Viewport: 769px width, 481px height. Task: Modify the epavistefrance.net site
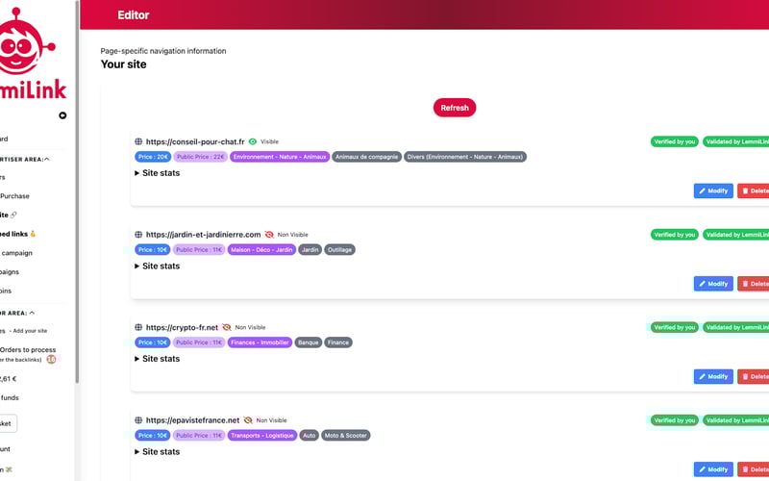[x=713, y=469]
